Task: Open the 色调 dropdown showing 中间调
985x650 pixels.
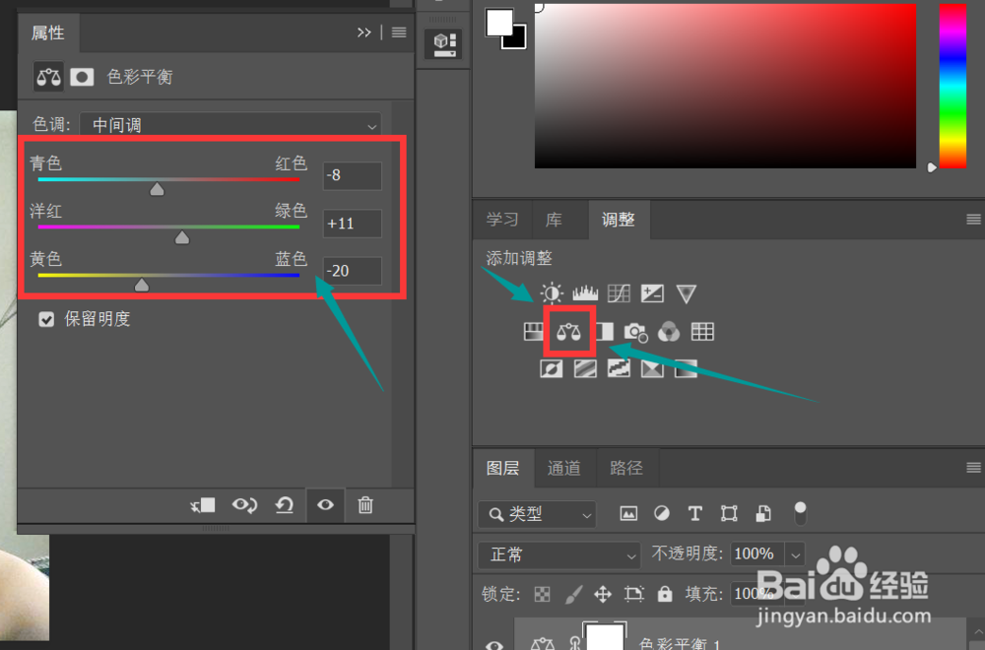Action: point(231,125)
